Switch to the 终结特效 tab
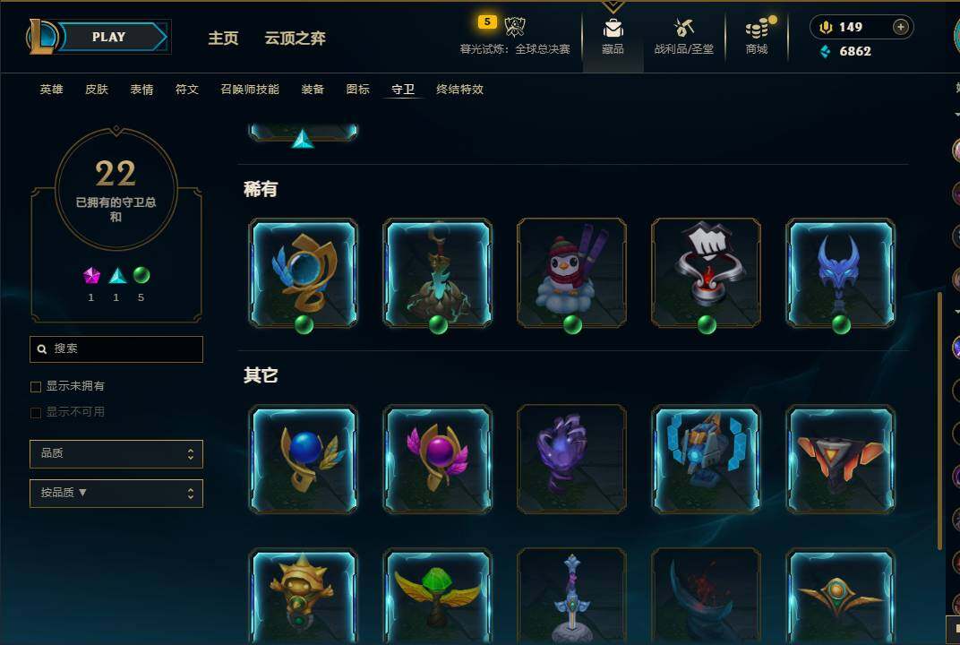Screen dimensions: 960x645 click(x=459, y=90)
